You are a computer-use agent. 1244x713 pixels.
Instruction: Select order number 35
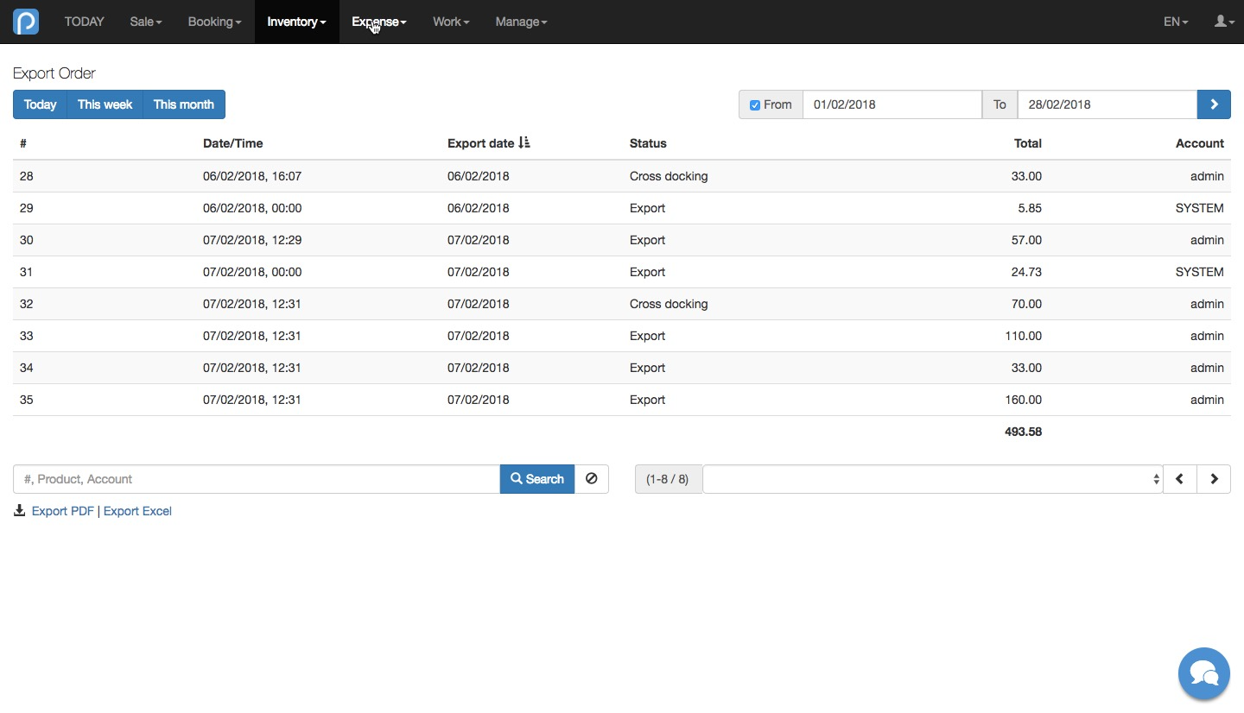click(x=27, y=400)
